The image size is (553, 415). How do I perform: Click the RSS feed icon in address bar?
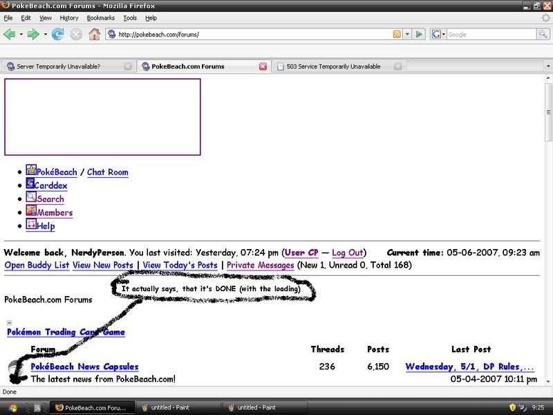click(397, 34)
